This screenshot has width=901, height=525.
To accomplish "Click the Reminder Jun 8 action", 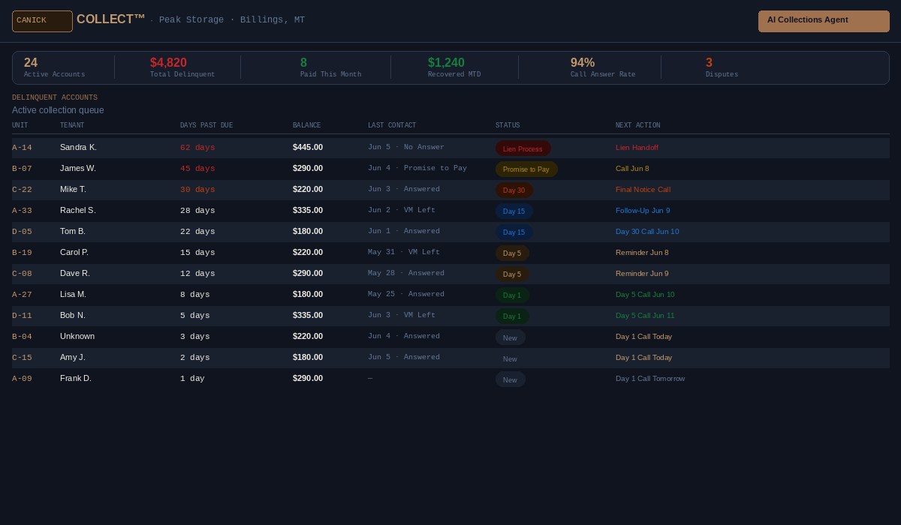I will (x=642, y=252).
